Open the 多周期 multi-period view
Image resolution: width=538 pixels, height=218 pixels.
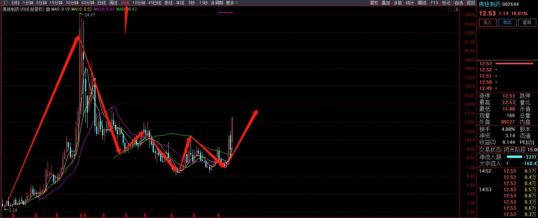(217, 3)
